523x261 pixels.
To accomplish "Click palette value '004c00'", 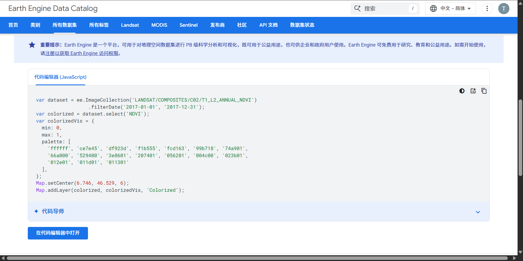I will (205, 156).
